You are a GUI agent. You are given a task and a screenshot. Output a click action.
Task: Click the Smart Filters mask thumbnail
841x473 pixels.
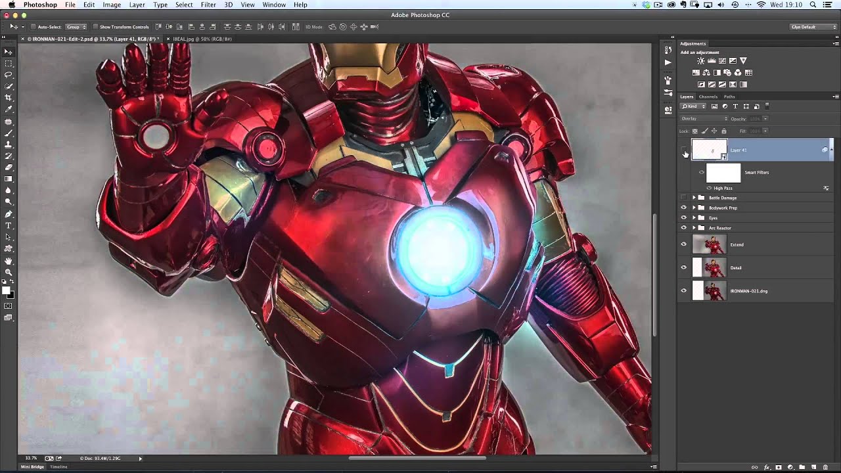(723, 173)
